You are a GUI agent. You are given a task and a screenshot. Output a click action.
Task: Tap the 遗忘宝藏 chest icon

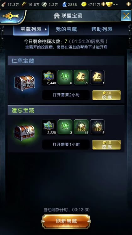[x=24, y=133]
